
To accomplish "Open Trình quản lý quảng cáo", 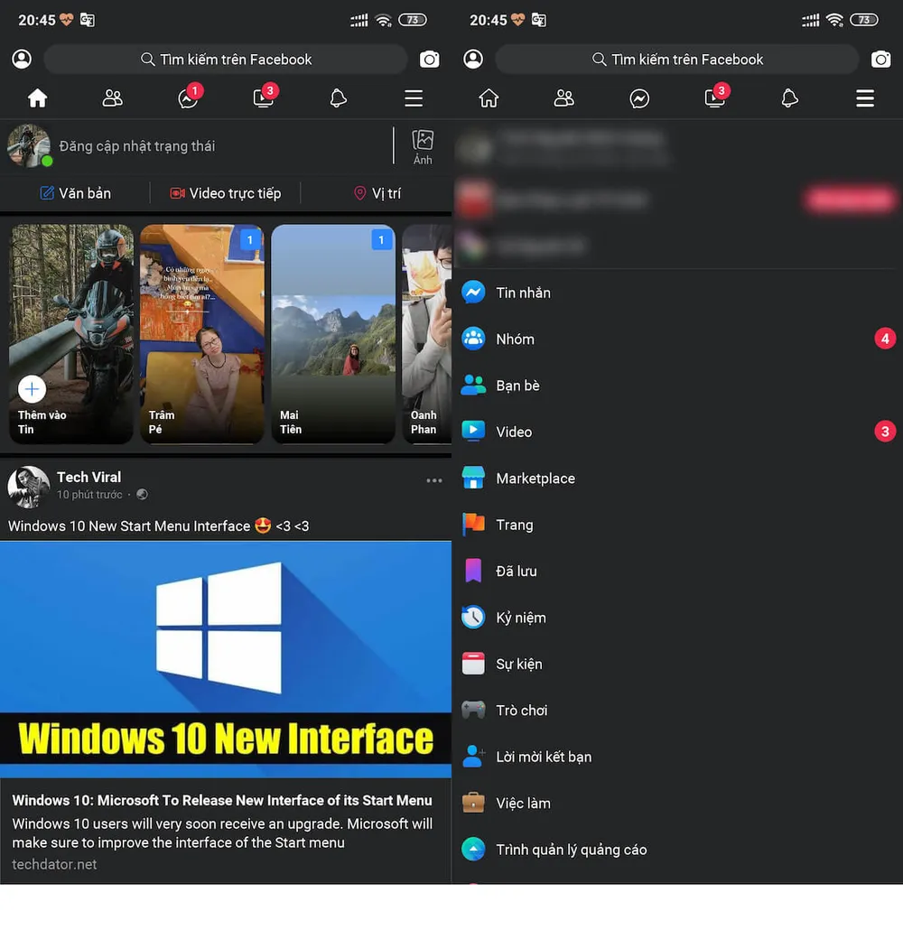I will point(571,850).
